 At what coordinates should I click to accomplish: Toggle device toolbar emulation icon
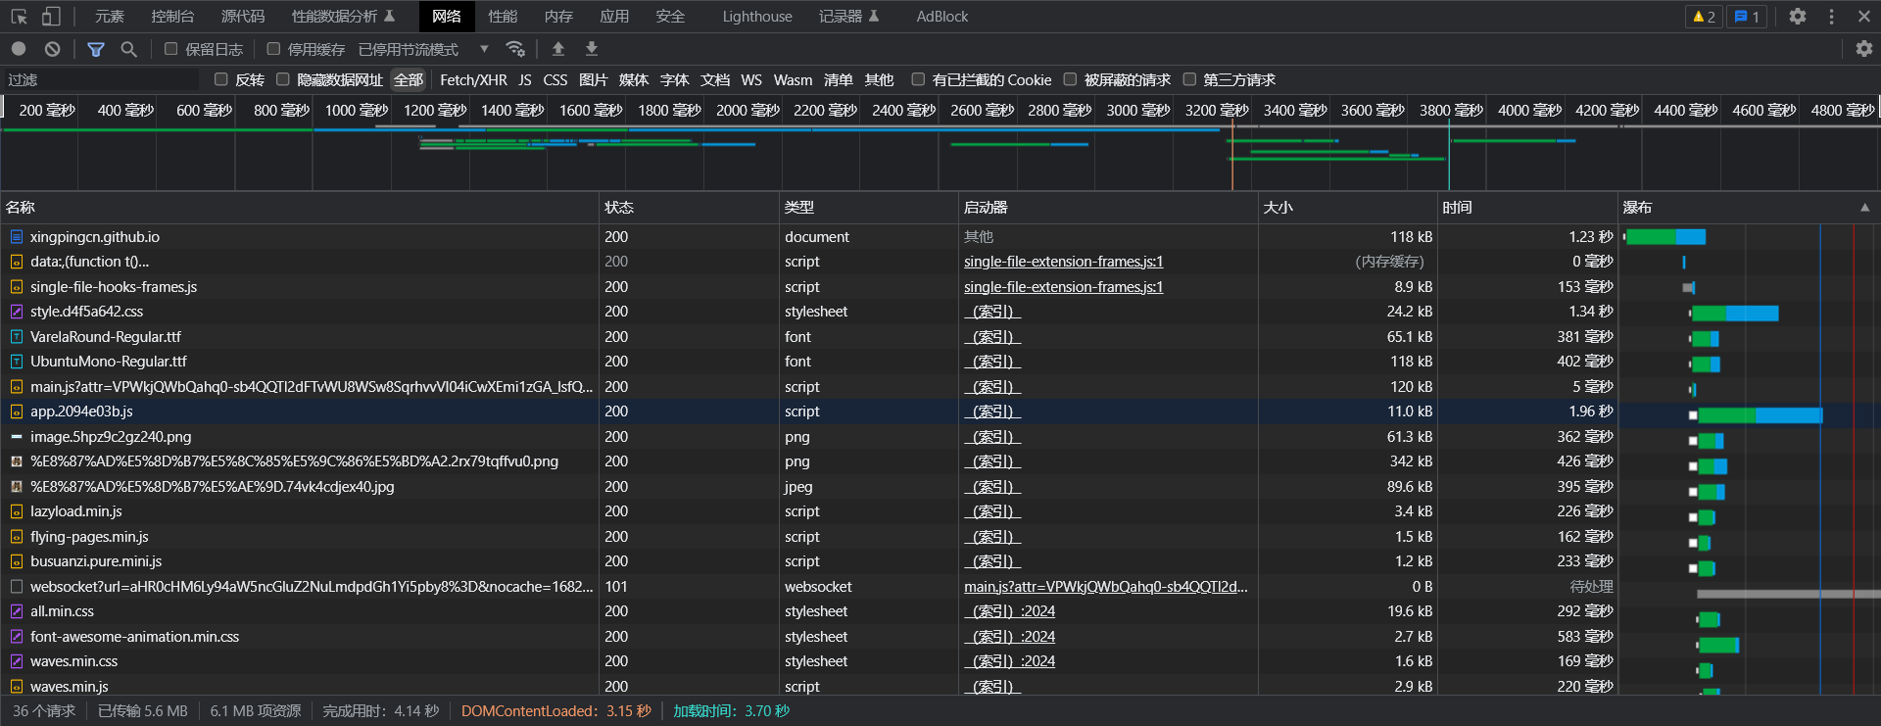(x=51, y=17)
